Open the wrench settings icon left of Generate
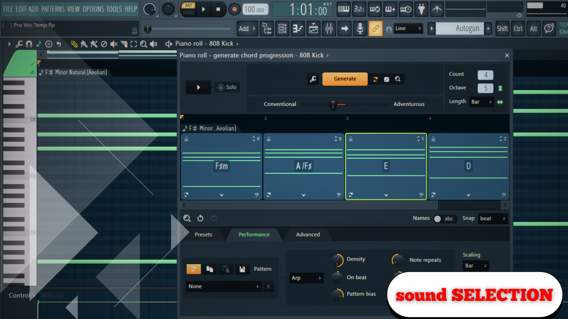 (x=313, y=79)
